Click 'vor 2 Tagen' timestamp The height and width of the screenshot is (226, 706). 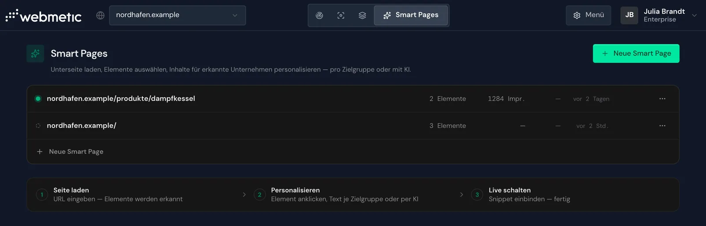591,99
